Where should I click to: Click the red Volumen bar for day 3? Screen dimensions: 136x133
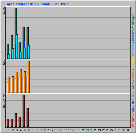point(16,120)
